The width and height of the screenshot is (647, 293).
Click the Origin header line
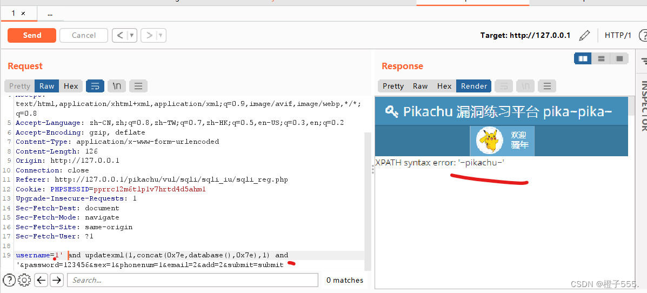[x=67, y=161]
